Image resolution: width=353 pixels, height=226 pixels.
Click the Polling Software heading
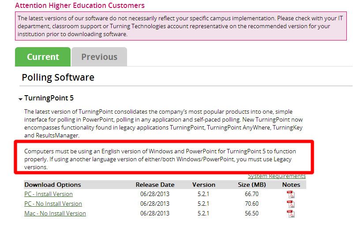58,78
